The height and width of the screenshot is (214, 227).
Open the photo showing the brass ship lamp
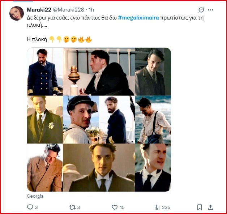tap(99, 71)
